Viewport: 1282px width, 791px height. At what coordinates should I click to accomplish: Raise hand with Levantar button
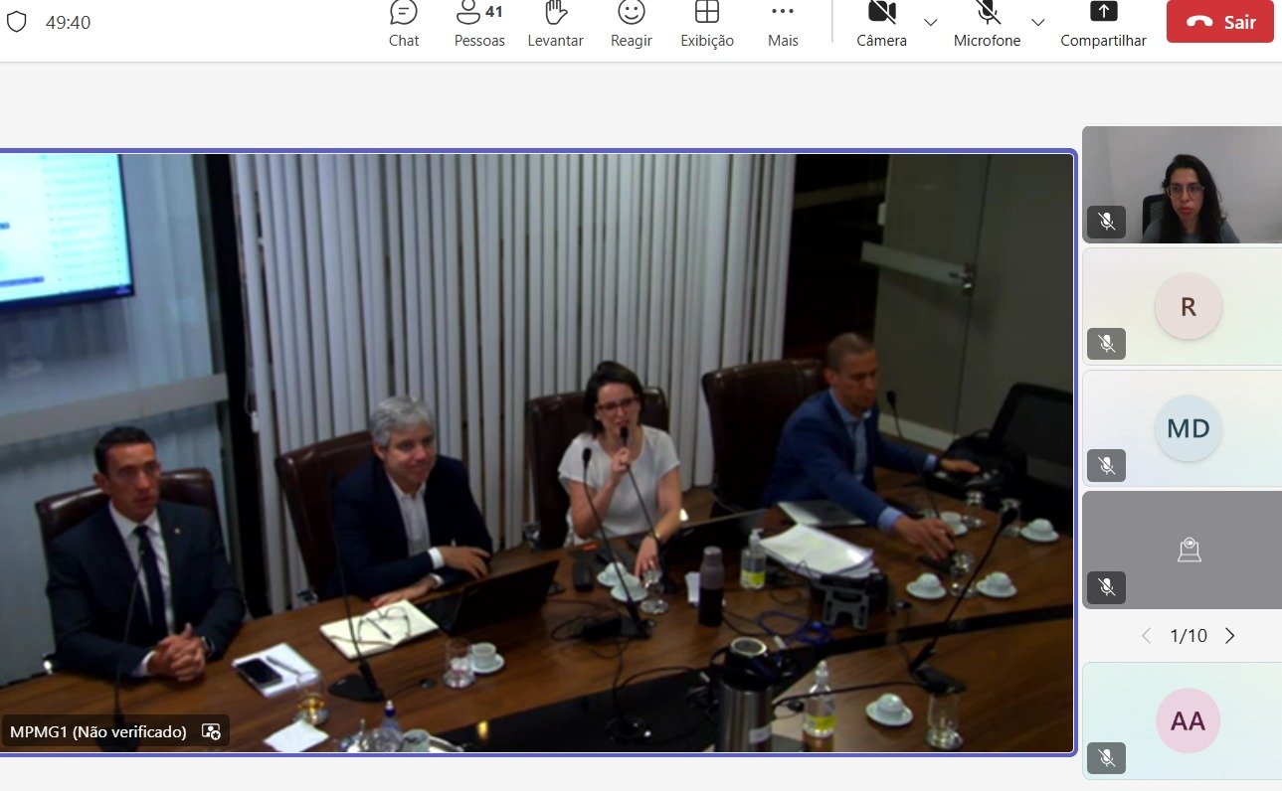(555, 24)
